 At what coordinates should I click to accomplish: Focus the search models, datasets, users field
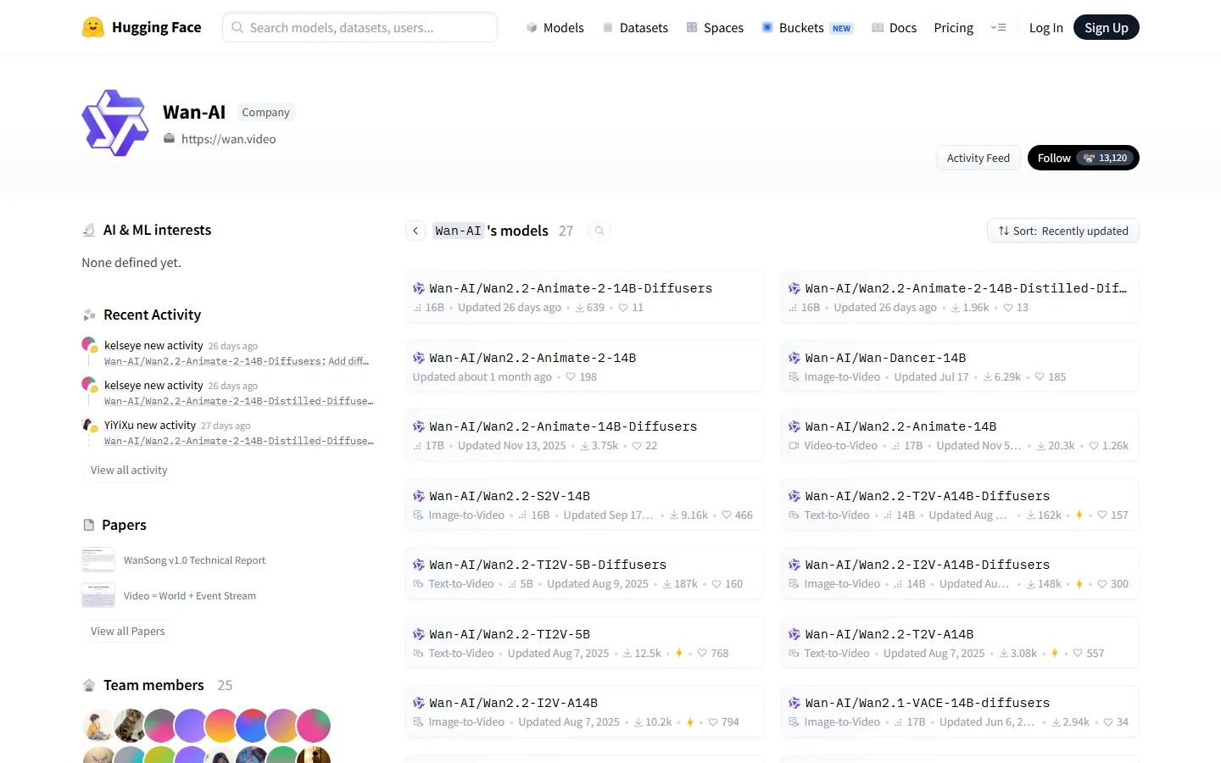point(360,27)
